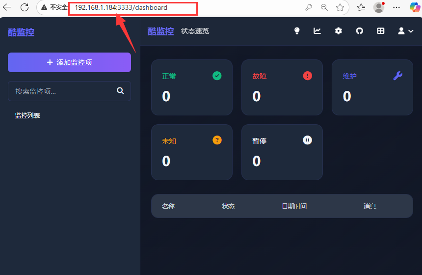Click the 消息 column header

(370, 206)
